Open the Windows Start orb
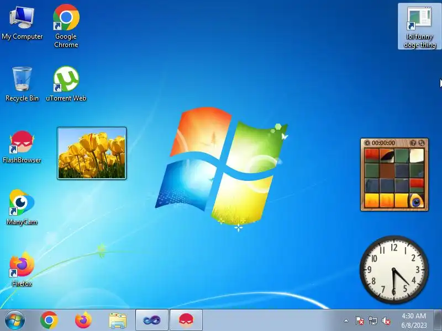Screen dimensions: 442x331 (15, 321)
